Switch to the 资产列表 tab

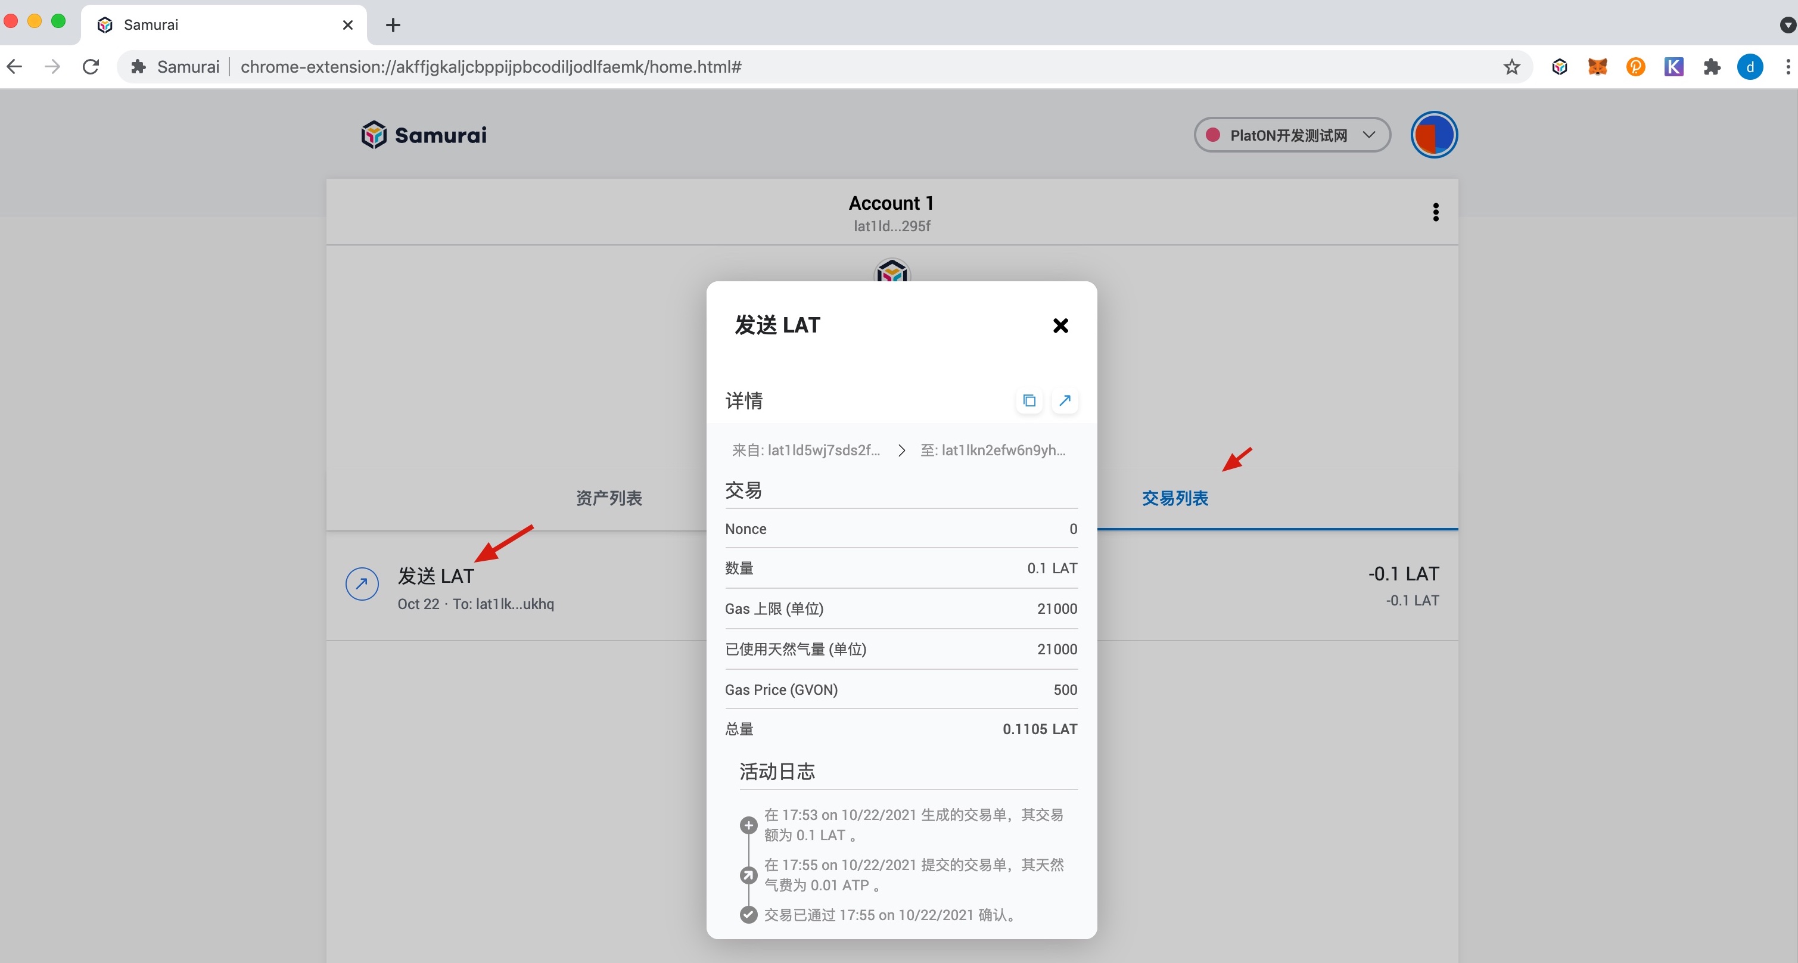tap(609, 498)
